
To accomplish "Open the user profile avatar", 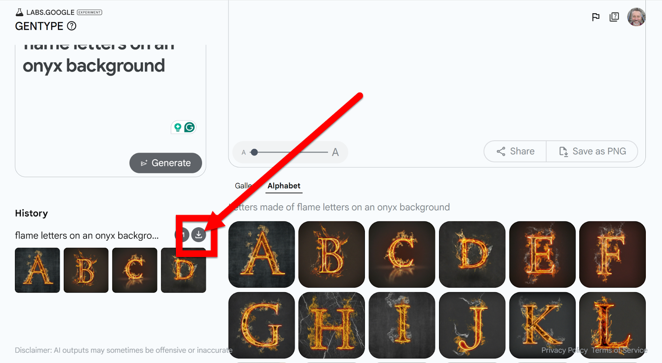I will [636, 17].
